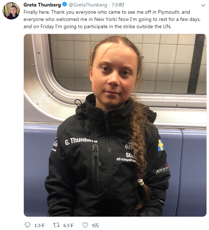Open the attached subway photo
The image size is (209, 230).
[115, 125]
